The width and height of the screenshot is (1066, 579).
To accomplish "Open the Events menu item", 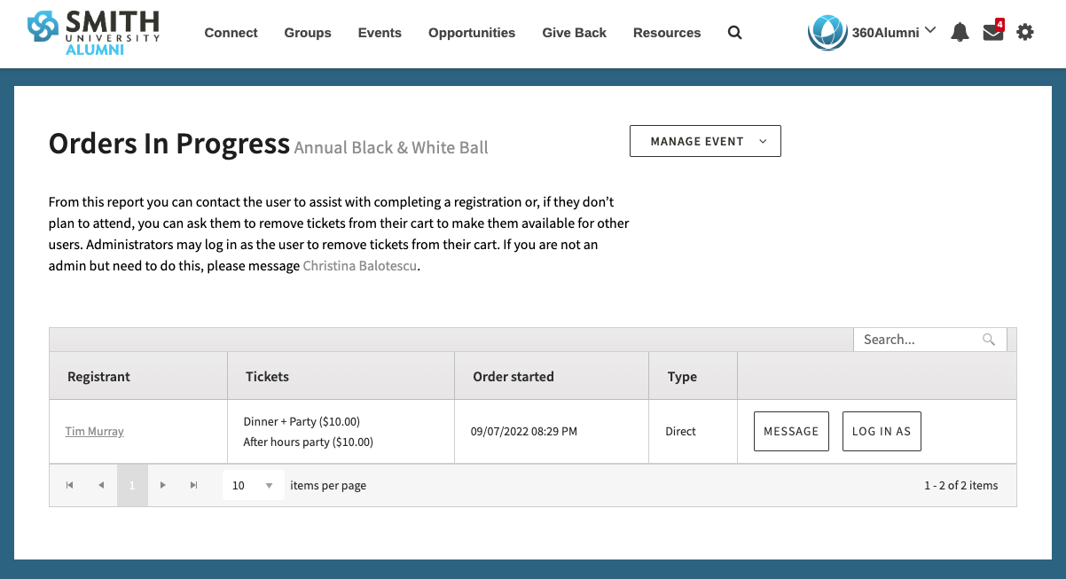I will click(x=380, y=33).
